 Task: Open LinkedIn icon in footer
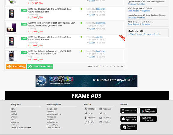[x=100, y=122]
